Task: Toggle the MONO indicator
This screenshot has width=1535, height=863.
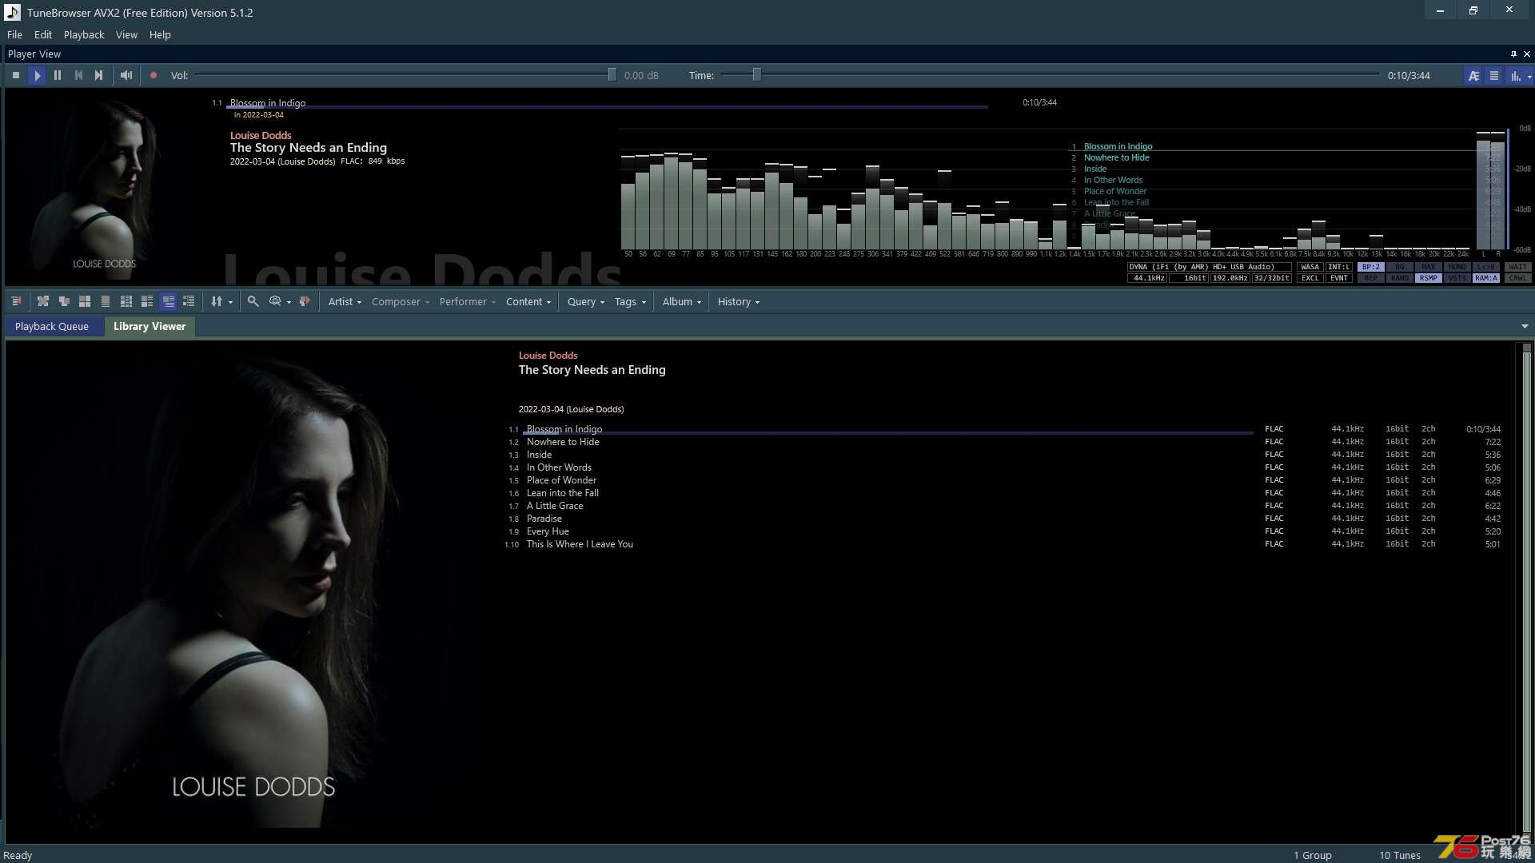Action: coord(1457,267)
